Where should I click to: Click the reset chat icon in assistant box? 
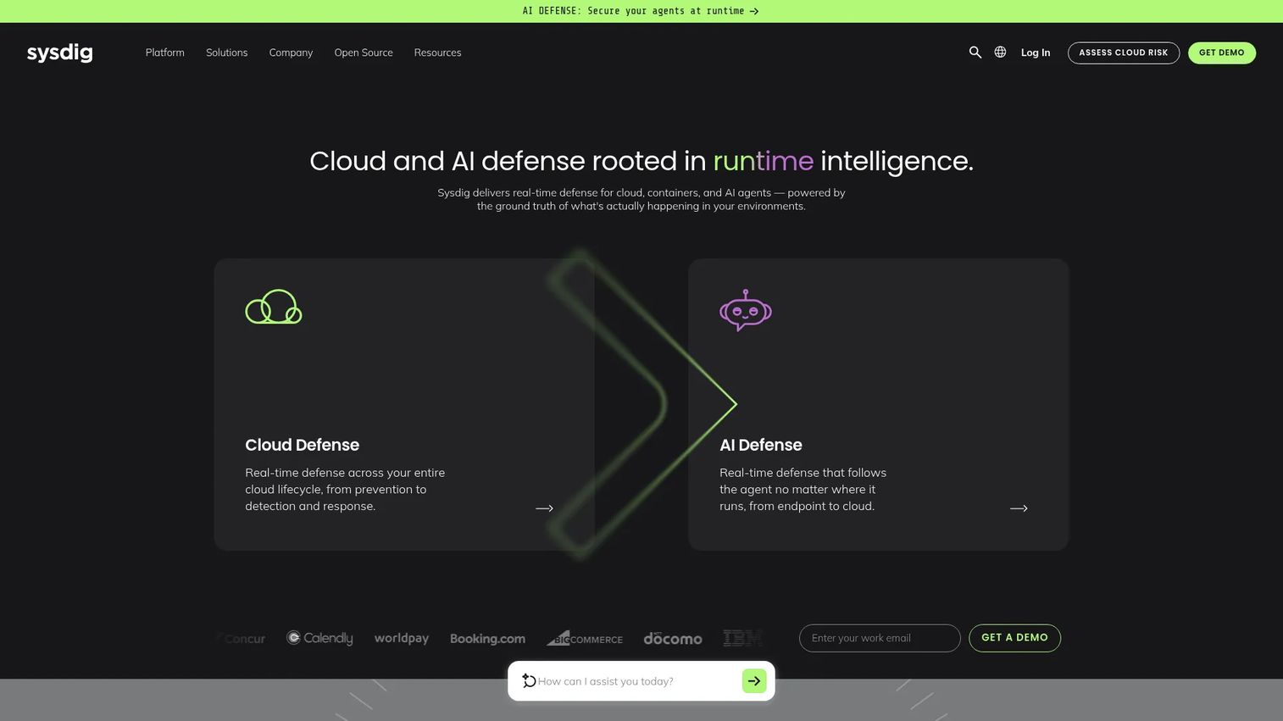[x=529, y=681]
